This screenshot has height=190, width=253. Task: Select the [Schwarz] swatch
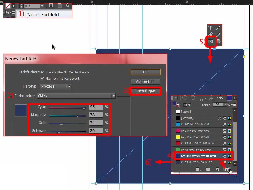[202, 118]
